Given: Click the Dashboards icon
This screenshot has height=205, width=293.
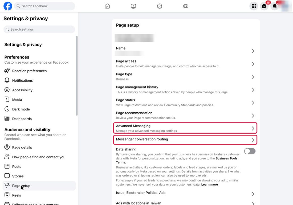Looking at the screenshot, I should pyautogui.click(x=7, y=118).
